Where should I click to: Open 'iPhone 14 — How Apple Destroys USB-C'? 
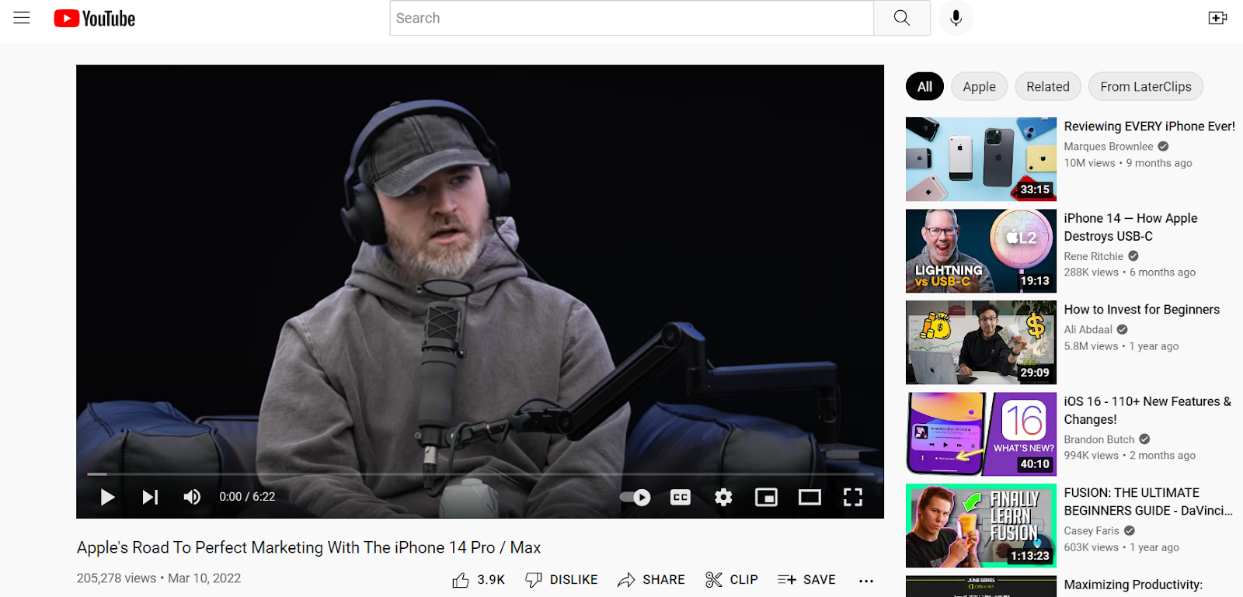point(1131,227)
